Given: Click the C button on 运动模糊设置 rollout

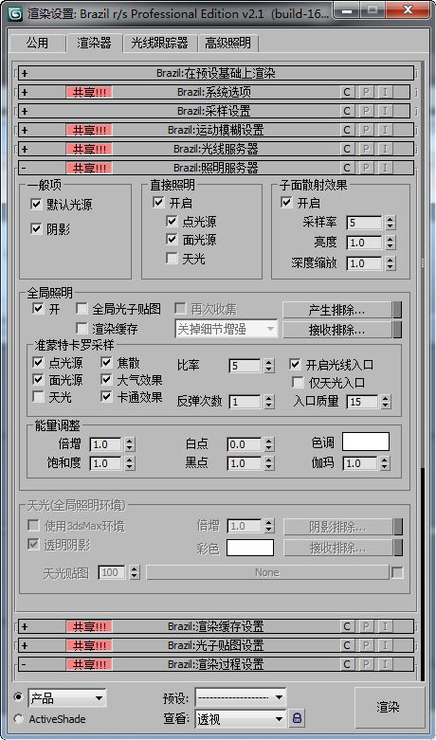Looking at the screenshot, I should [x=347, y=130].
